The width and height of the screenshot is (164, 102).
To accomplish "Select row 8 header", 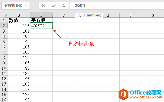I will (4, 57).
